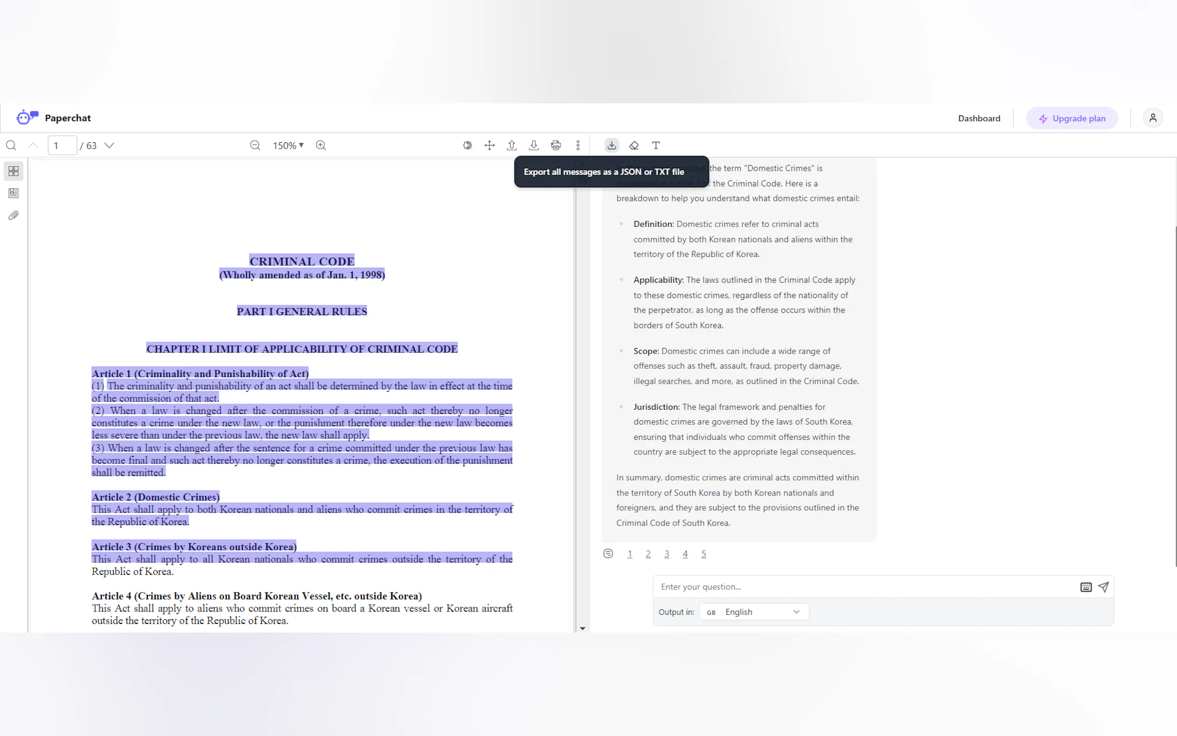Click the search magnifier in PDF toolbar
Screen dimensions: 1177x736
[11, 145]
